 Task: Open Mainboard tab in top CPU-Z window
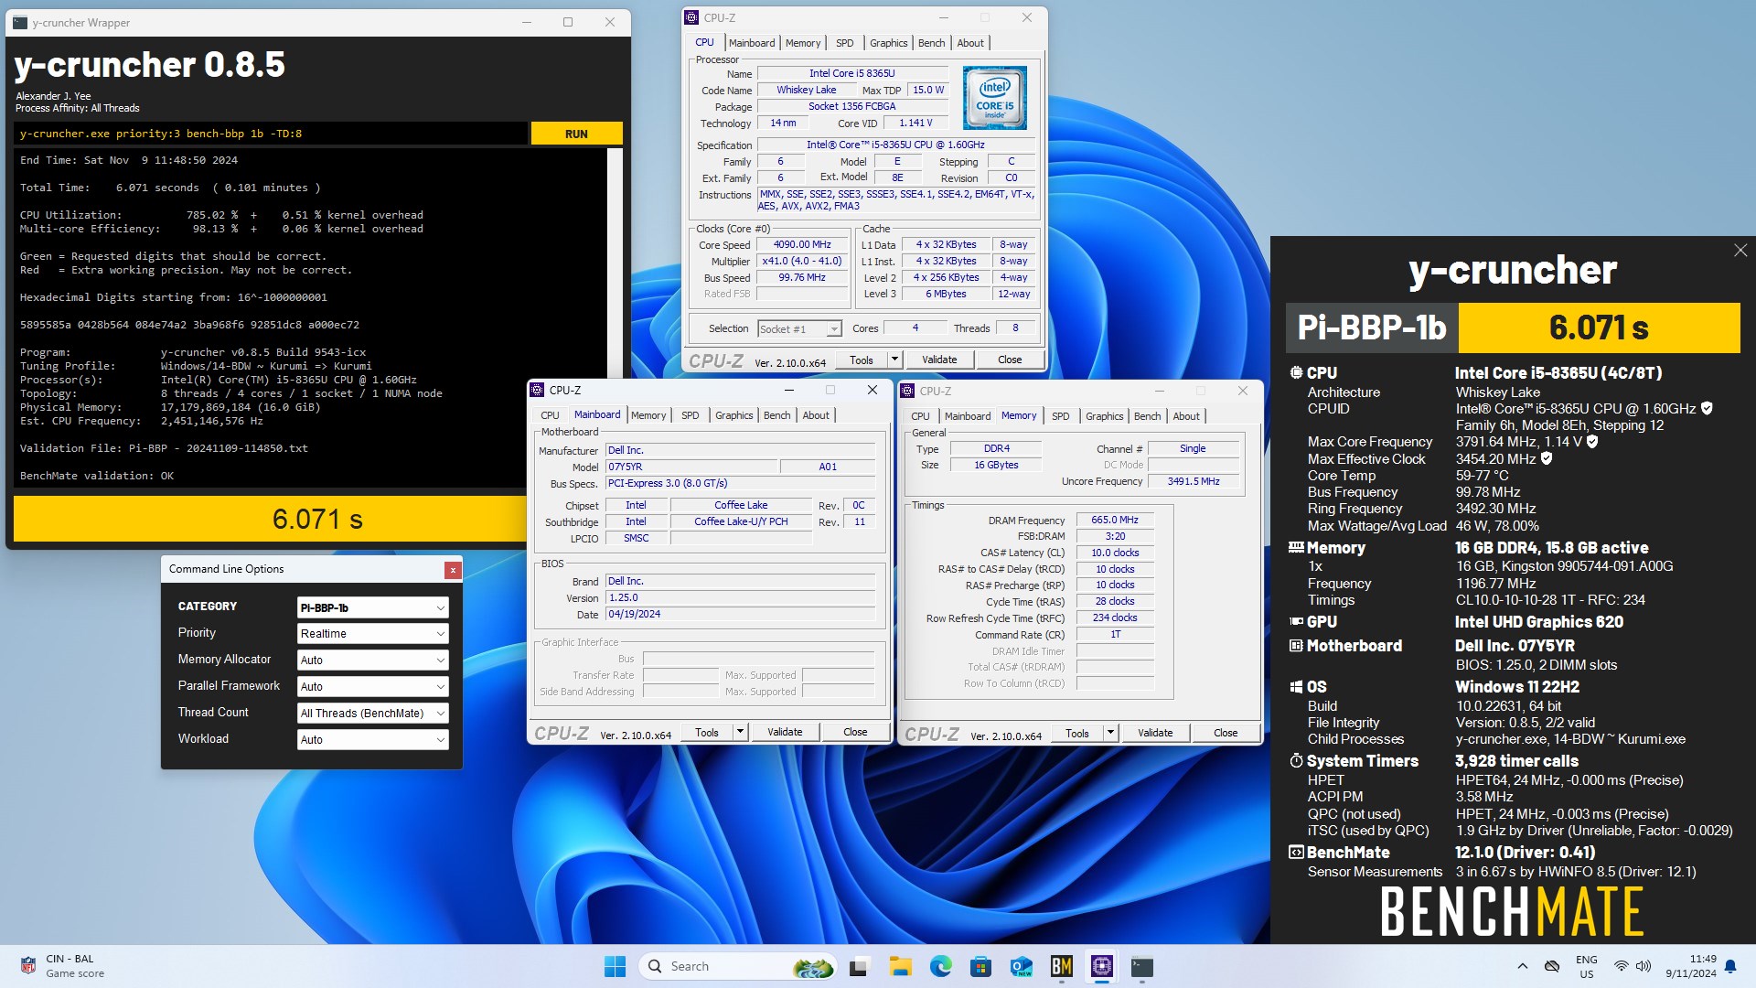tap(752, 43)
